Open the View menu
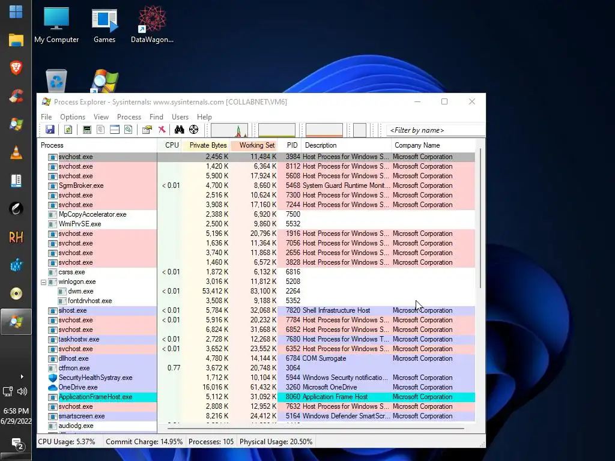The width and height of the screenshot is (615, 461). pos(101,117)
